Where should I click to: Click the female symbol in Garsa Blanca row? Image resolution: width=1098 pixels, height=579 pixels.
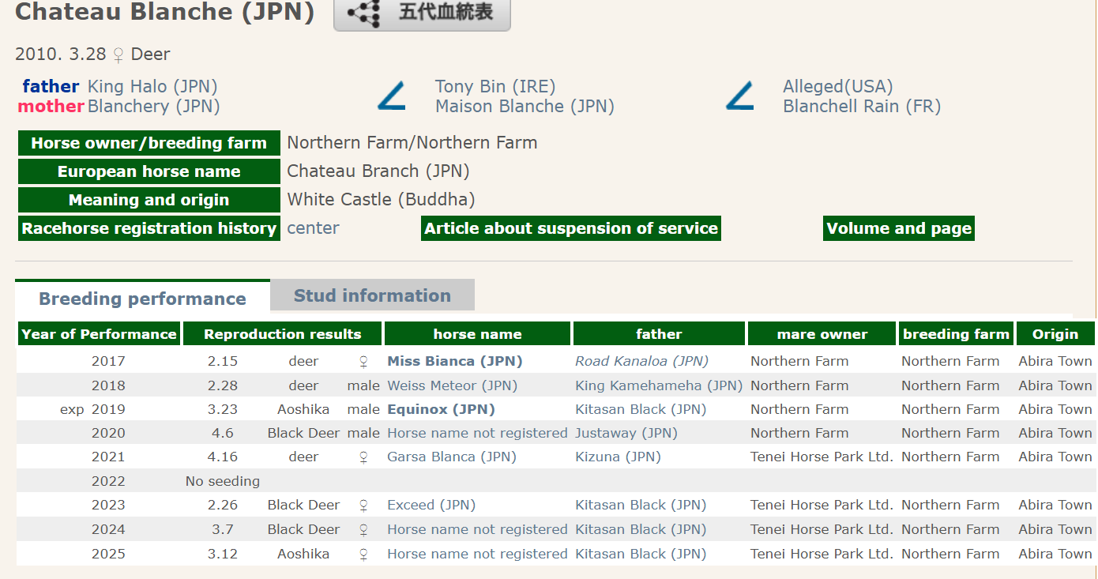363,457
